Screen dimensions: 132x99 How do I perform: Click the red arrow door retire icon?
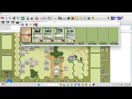(x=14, y=18)
